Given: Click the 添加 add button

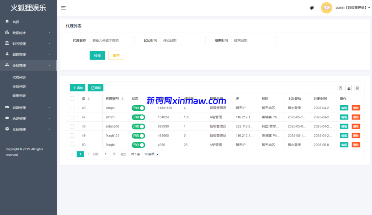Looking at the screenshot, I should click(78, 88).
